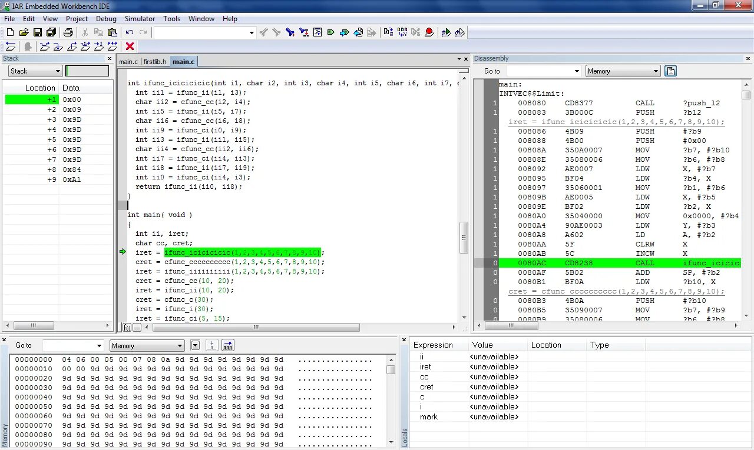Image resolution: width=754 pixels, height=450 pixels.
Task: Paste from the clipboard
Action: [x=113, y=32]
